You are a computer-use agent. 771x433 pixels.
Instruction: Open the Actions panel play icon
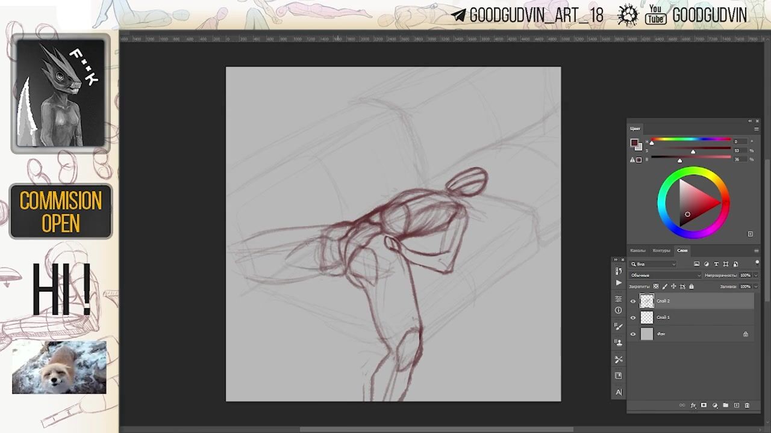618,283
